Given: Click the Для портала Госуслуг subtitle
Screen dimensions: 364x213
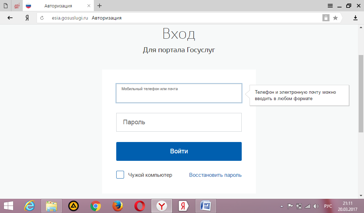Looking at the screenshot, I should pos(179,50).
